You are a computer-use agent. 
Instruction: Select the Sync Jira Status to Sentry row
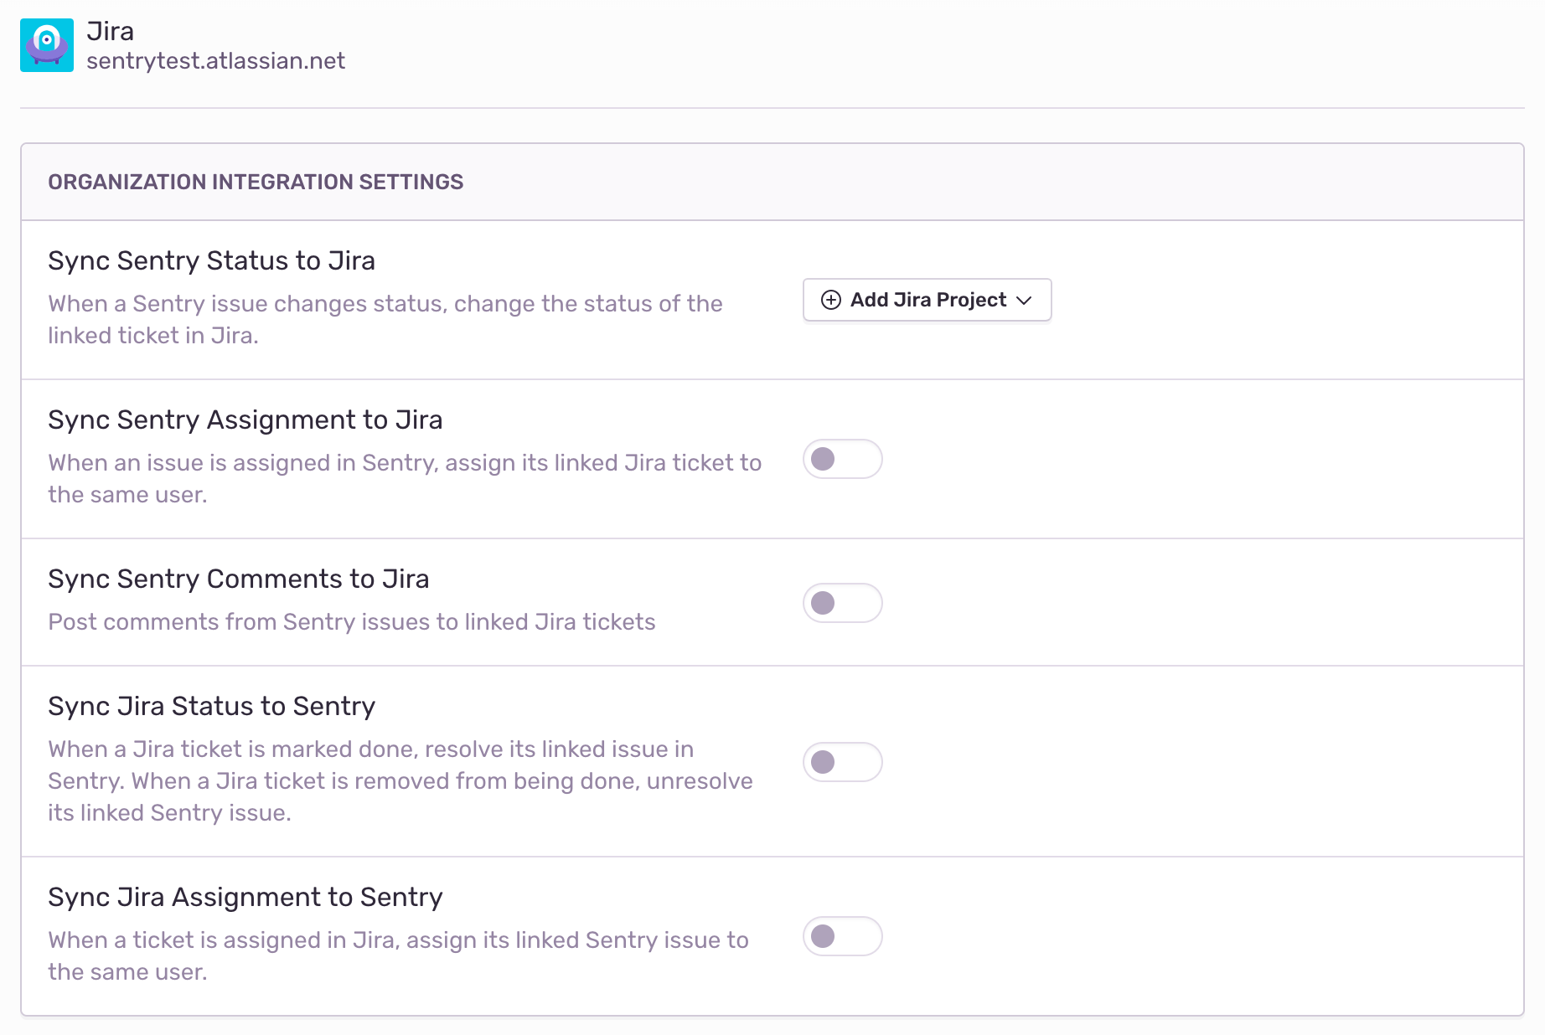coord(211,706)
